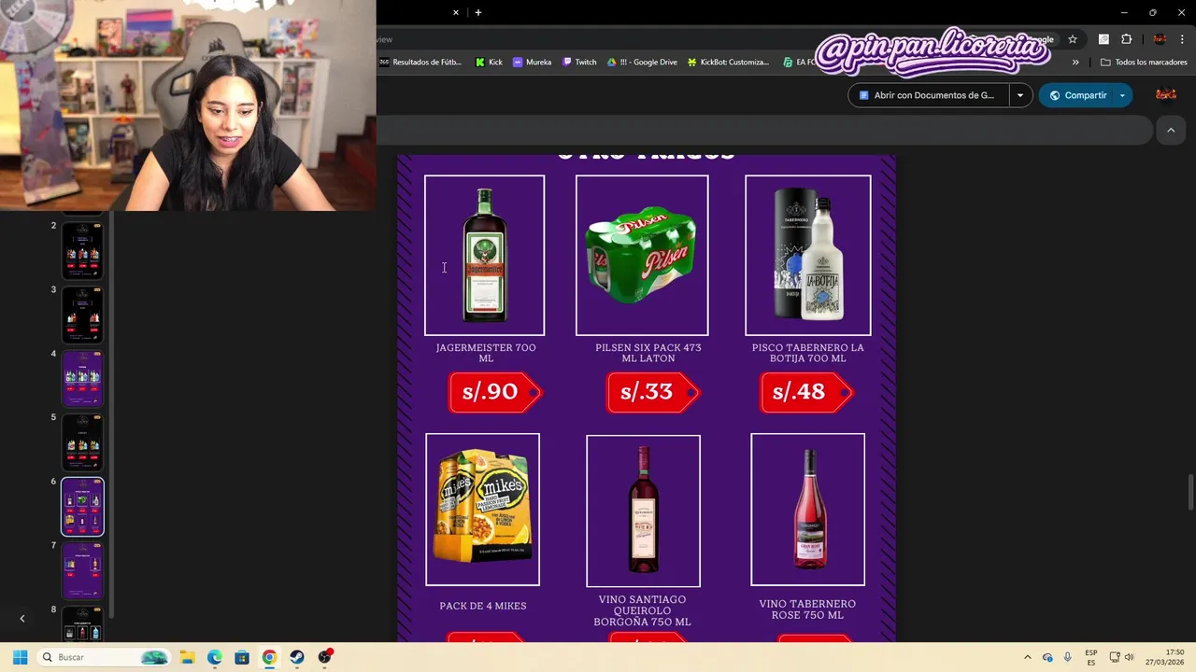Open the Windows Start menu
1196x672 pixels.
click(x=20, y=657)
